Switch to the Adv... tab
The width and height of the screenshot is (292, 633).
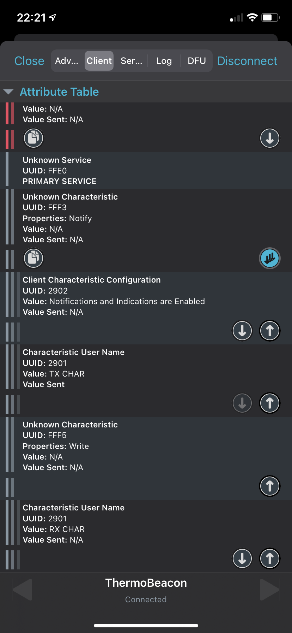click(x=67, y=61)
